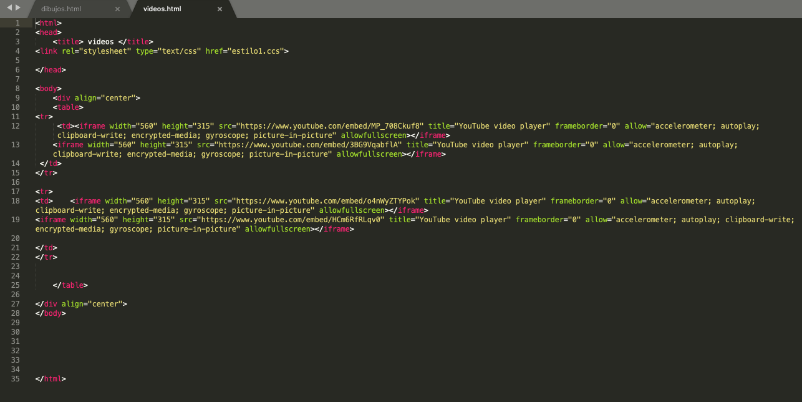Click the rel="stylesheet" attribute
The height and width of the screenshot is (402, 802).
point(97,51)
